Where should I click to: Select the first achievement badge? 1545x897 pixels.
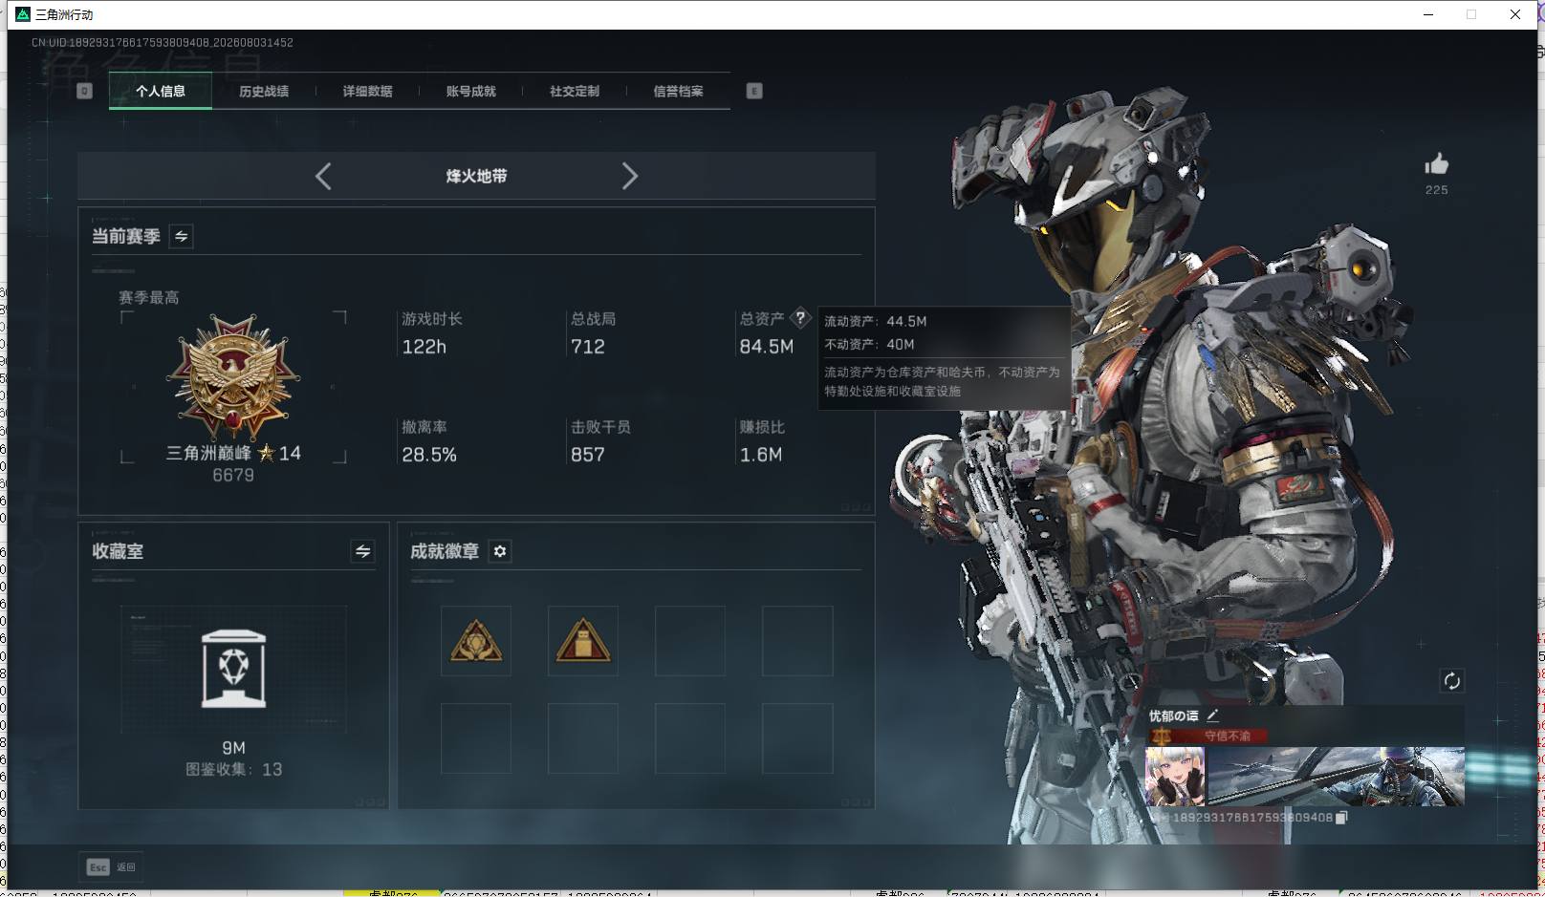click(476, 641)
